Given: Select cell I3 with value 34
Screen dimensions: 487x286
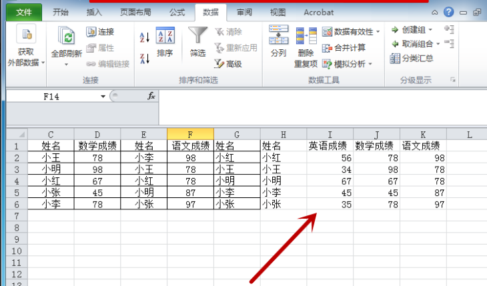Looking at the screenshot, I should pyautogui.click(x=330, y=169).
